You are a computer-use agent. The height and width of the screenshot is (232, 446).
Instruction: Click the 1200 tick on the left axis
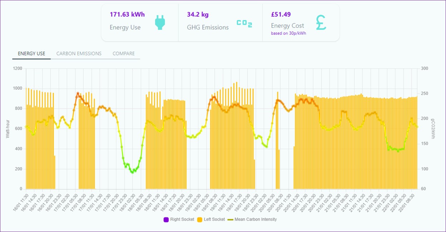tap(17, 68)
